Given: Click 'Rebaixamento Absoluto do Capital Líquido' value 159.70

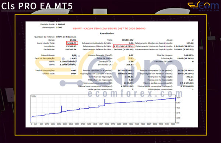Looking at the screenshot, I should pos(190,43).
